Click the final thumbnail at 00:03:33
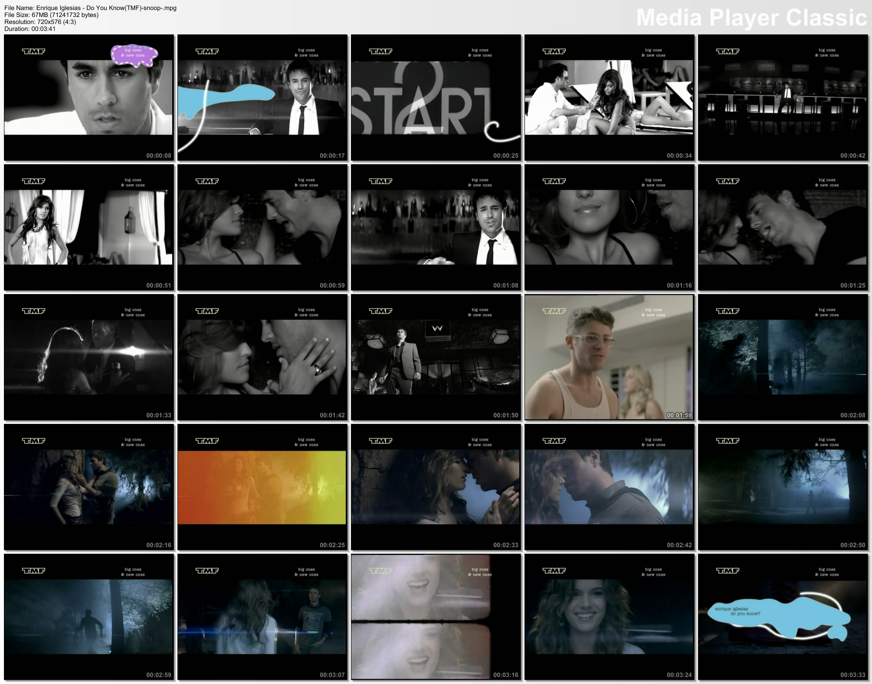Screen dimensions: 872x684 [x=783, y=616]
